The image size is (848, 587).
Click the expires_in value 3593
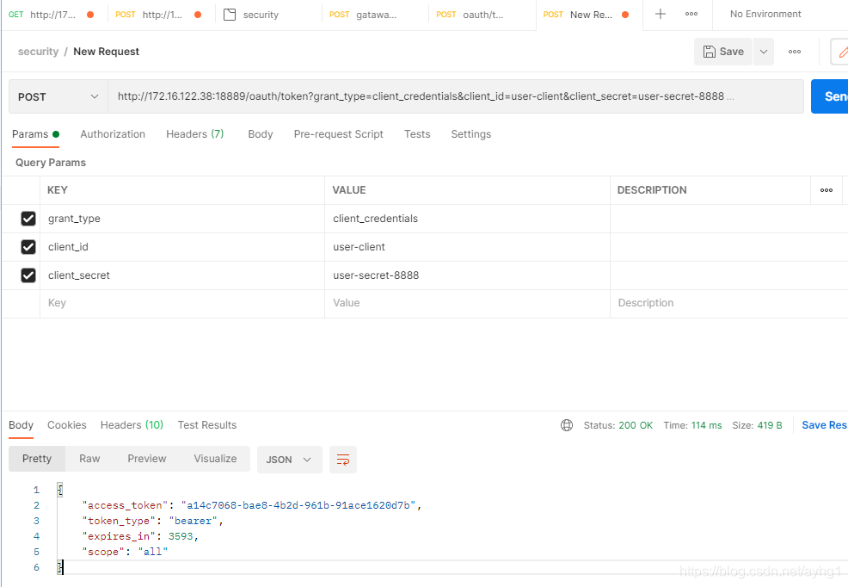[x=181, y=536]
